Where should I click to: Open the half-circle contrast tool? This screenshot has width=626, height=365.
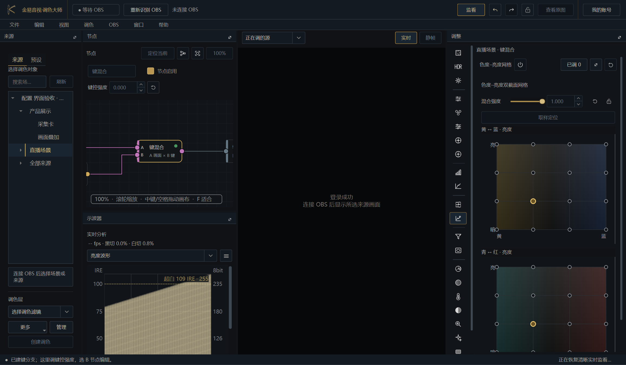[x=458, y=310]
